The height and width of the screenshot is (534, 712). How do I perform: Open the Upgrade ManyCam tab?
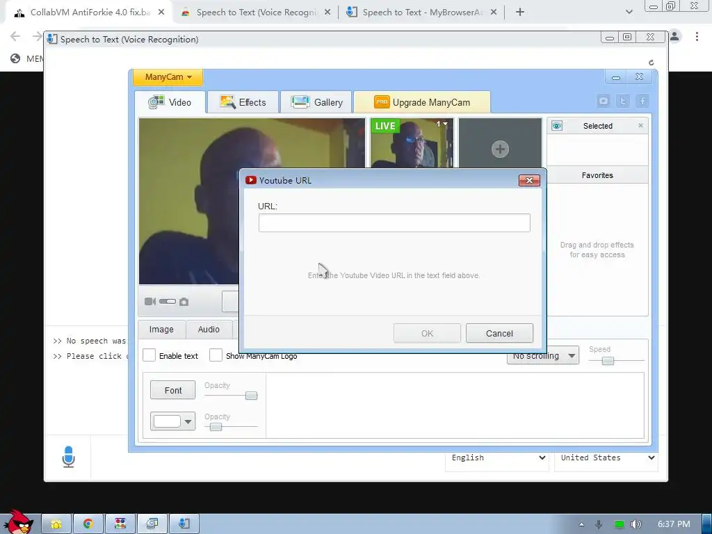[x=422, y=102]
